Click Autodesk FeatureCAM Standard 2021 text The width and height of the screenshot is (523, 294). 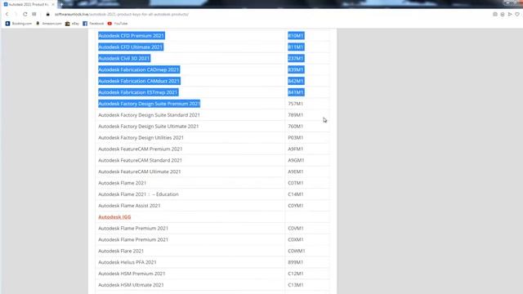point(140,160)
